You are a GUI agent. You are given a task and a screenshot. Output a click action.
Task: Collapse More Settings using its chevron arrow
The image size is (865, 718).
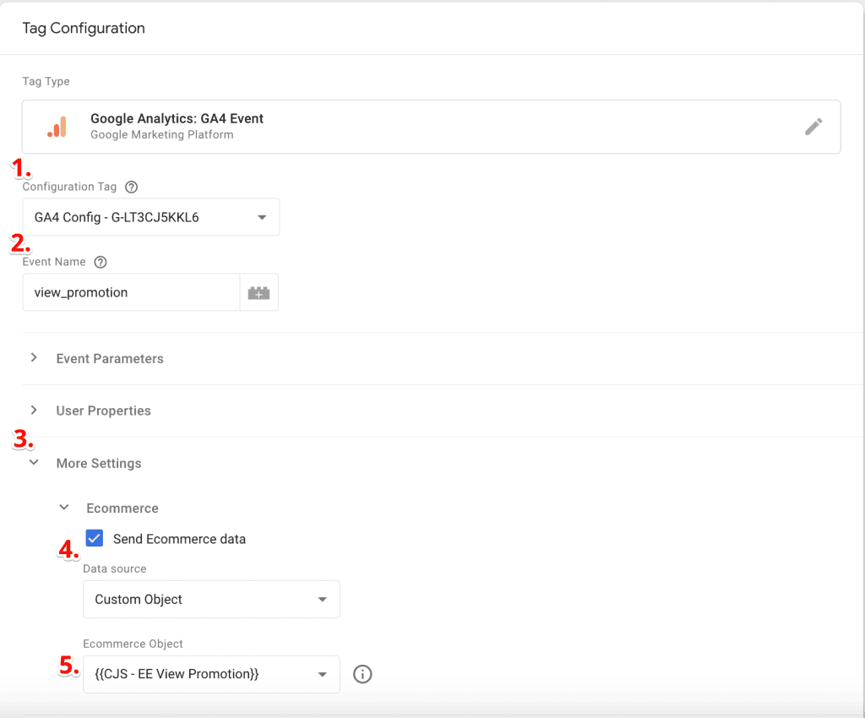[34, 463]
